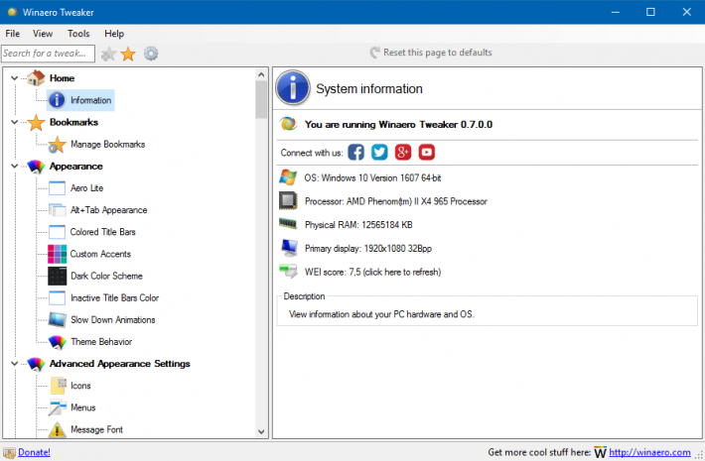Open Winaero's Facebook page icon

tap(356, 152)
